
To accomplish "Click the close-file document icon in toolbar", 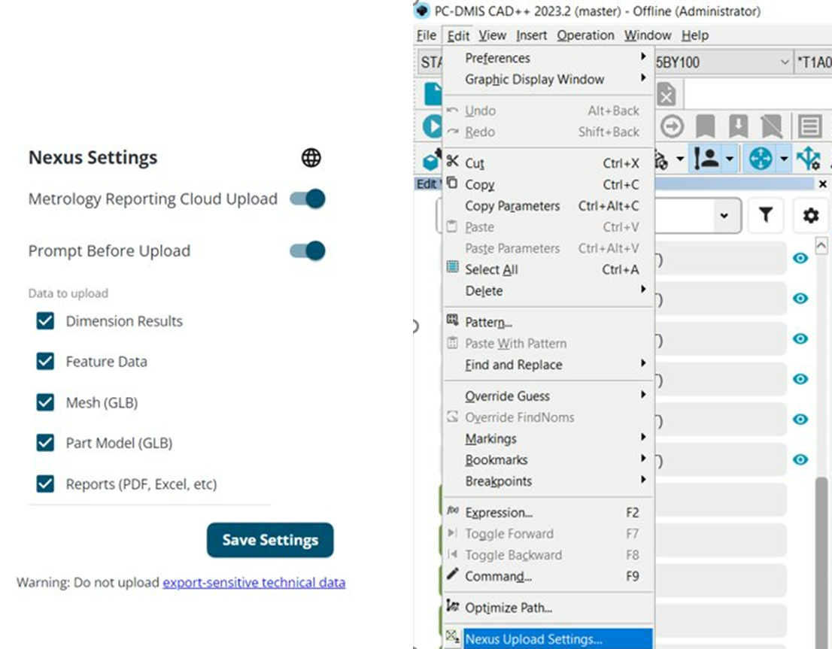I will pyautogui.click(x=667, y=95).
